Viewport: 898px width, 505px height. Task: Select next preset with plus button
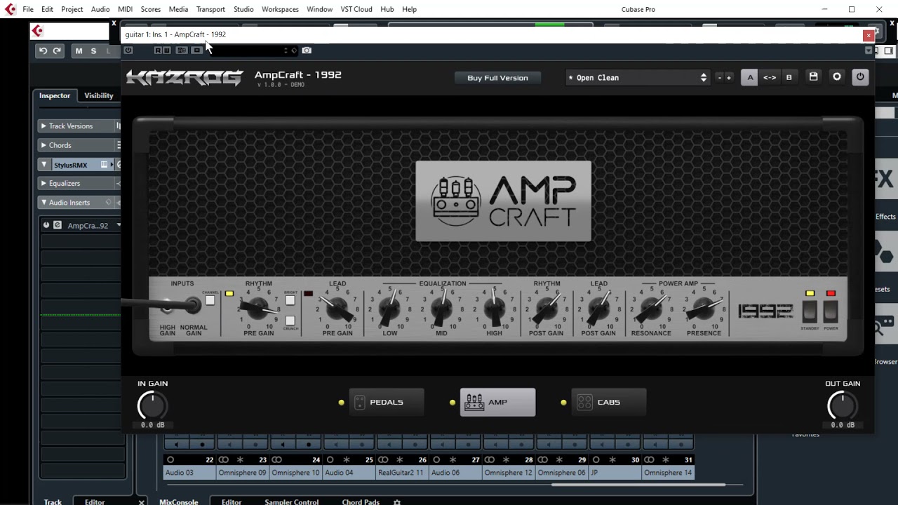click(728, 78)
